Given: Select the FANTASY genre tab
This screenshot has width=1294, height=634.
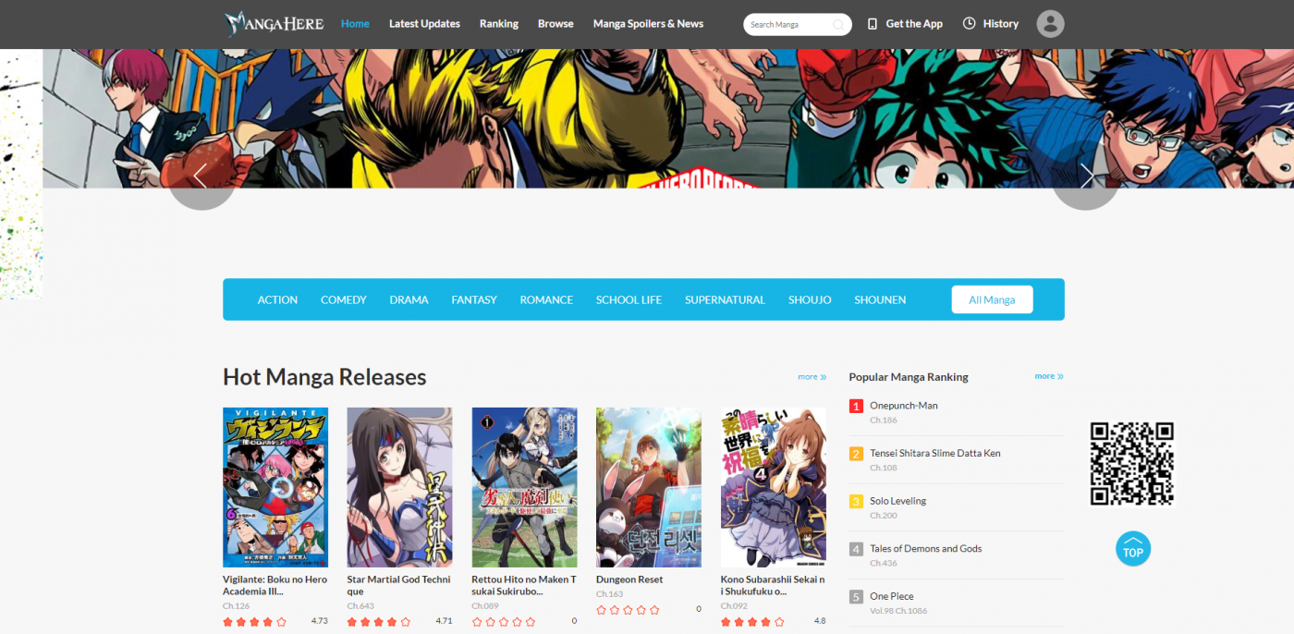Looking at the screenshot, I should click(474, 299).
